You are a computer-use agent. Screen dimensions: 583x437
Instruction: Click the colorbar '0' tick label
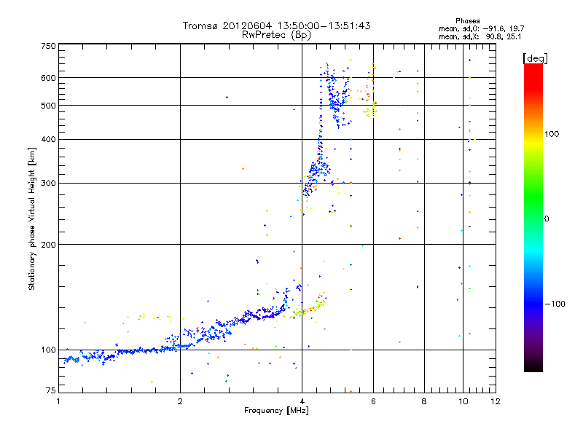(x=547, y=219)
